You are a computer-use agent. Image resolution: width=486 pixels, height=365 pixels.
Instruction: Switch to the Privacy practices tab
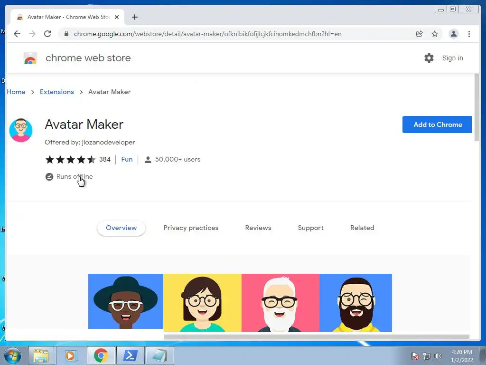pyautogui.click(x=191, y=228)
